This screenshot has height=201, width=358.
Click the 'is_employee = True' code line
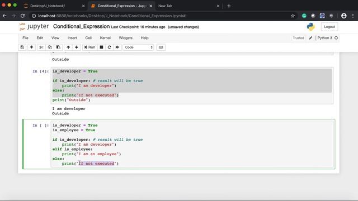tap(74, 130)
